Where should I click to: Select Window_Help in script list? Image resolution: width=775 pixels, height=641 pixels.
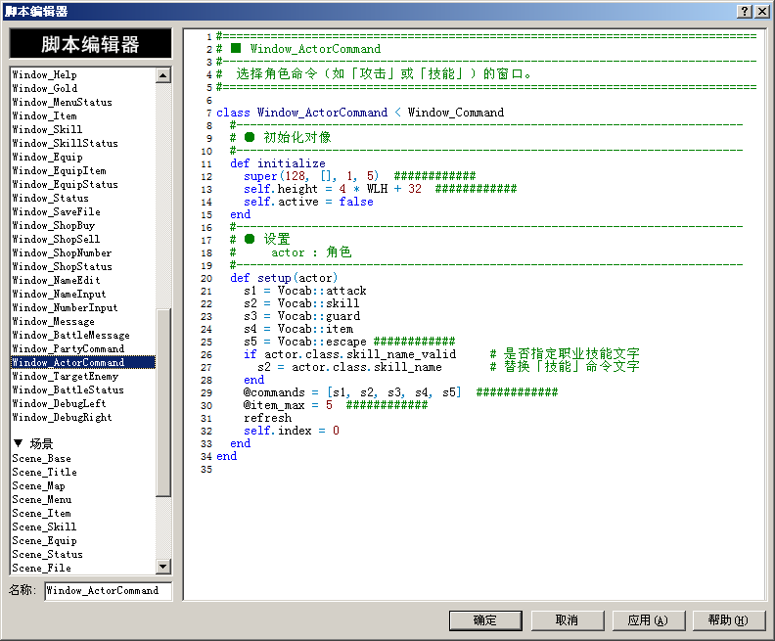83,74
